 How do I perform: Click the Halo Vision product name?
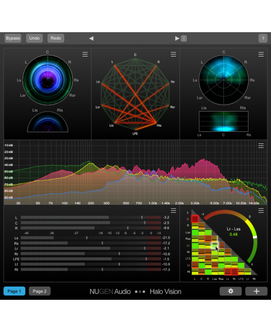tap(166, 291)
